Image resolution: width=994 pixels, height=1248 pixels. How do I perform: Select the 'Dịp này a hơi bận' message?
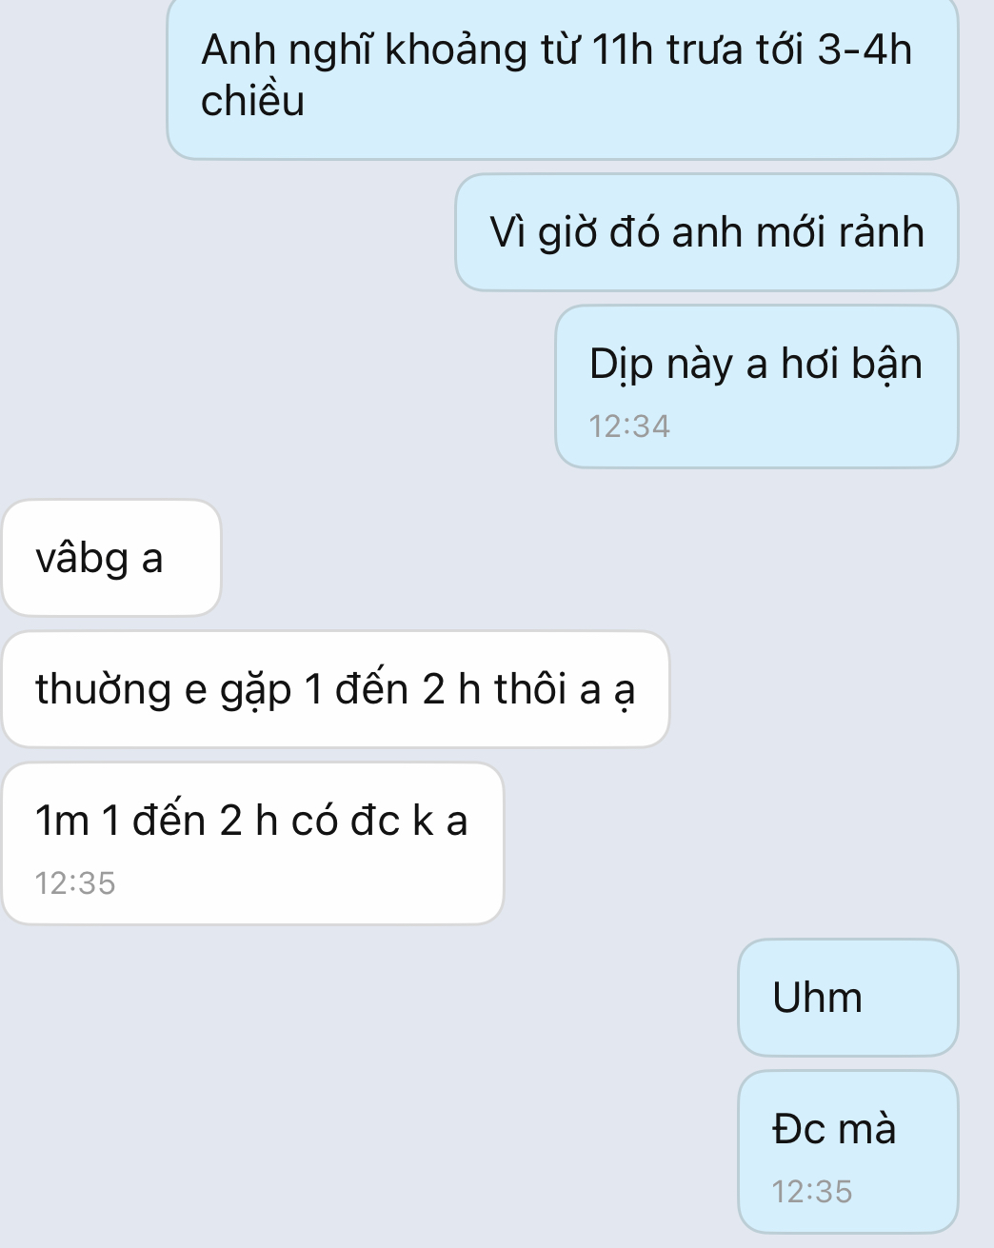point(756,386)
